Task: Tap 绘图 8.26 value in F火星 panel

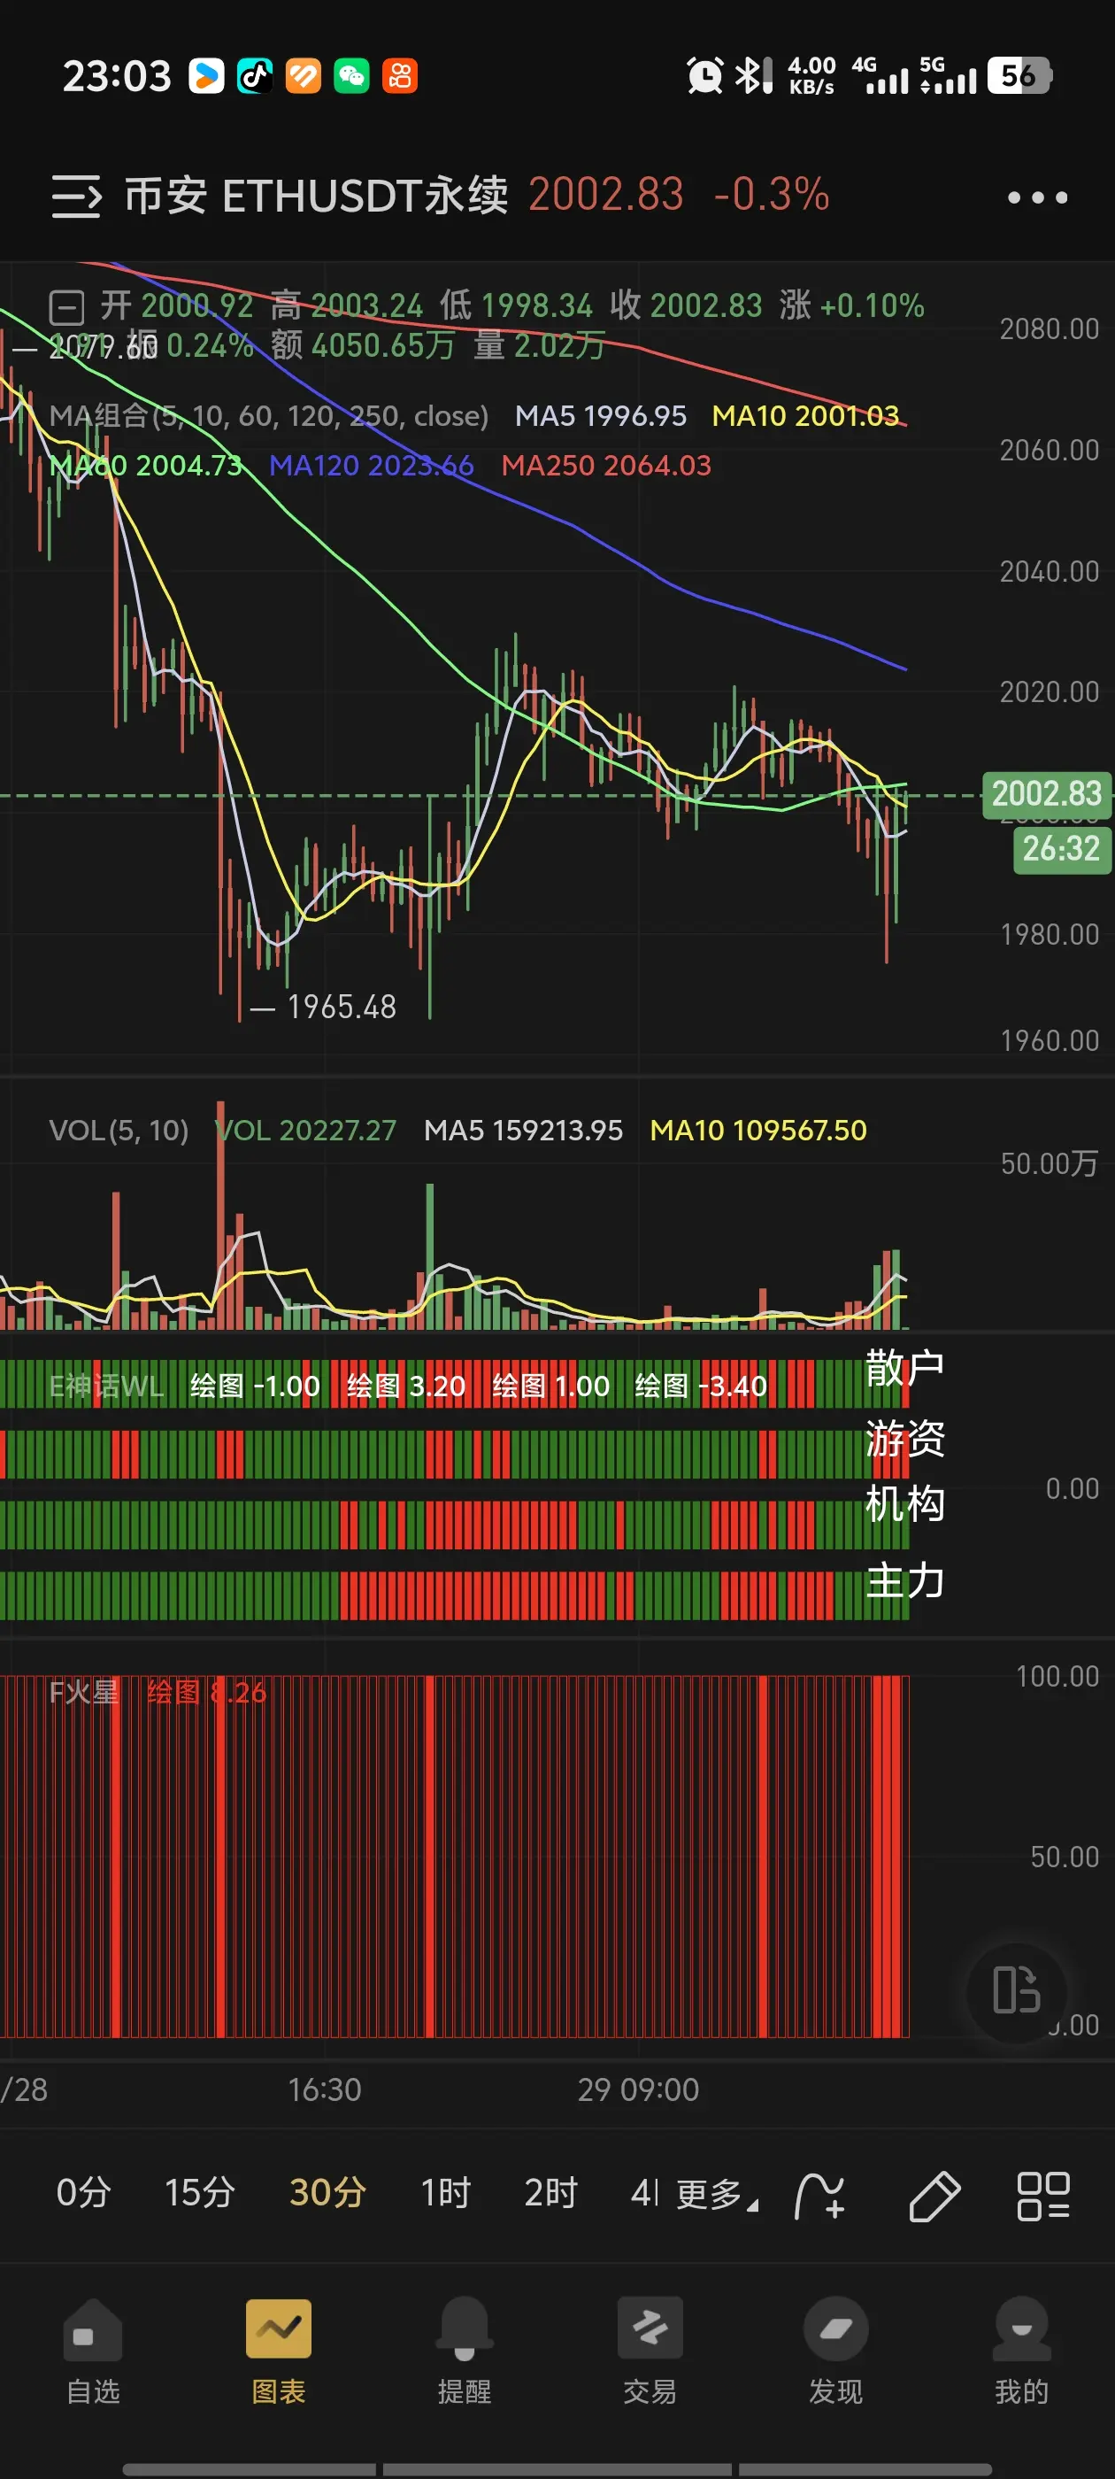Action: click(207, 1692)
